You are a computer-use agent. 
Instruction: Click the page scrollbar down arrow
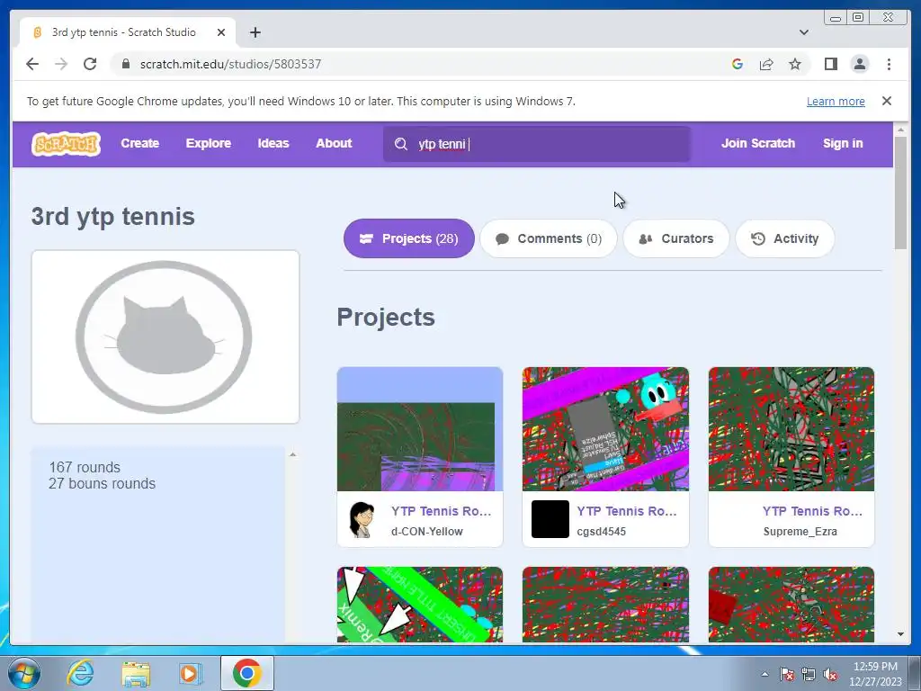[901, 634]
